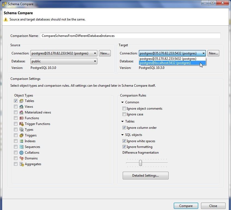This screenshot has height=210, width=231.
Task: Tick the Types checkbox
Action: coord(16,130)
